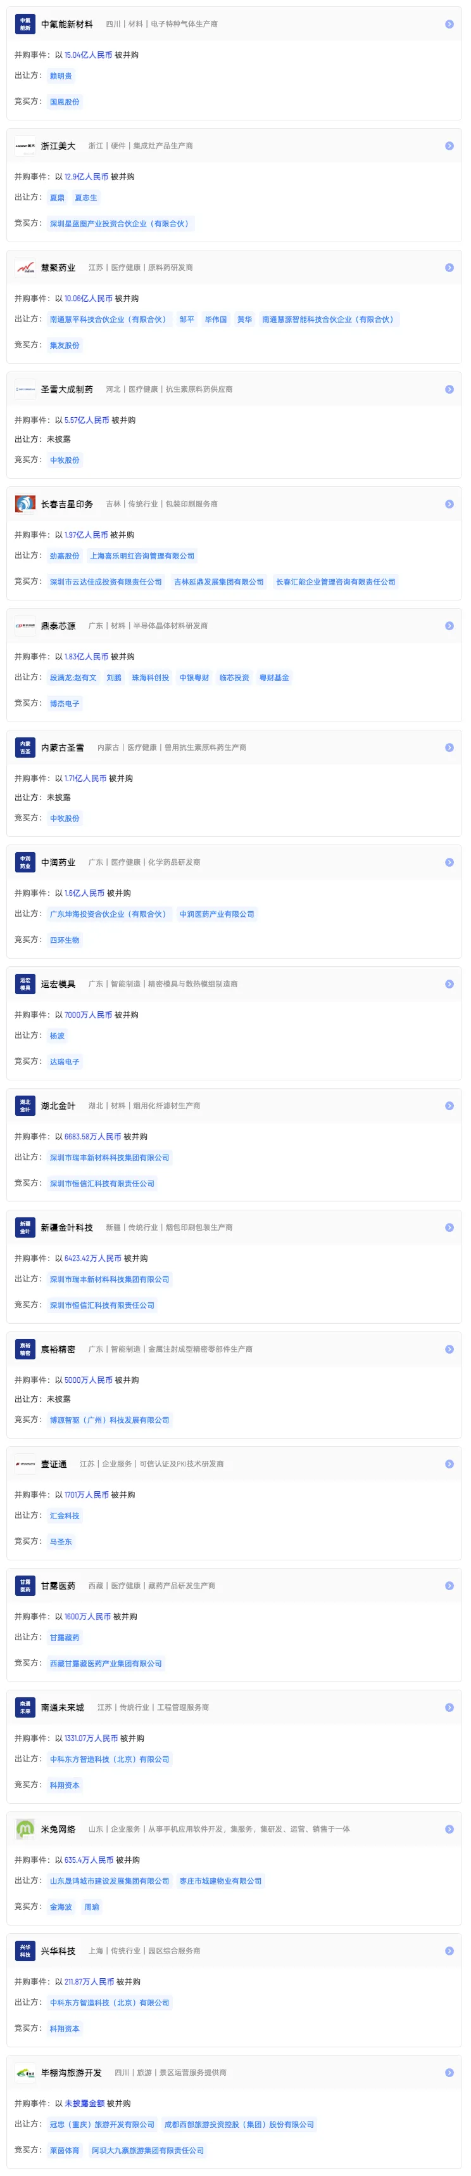Open the arrow icon for 长春吉星印务

pos(449,504)
